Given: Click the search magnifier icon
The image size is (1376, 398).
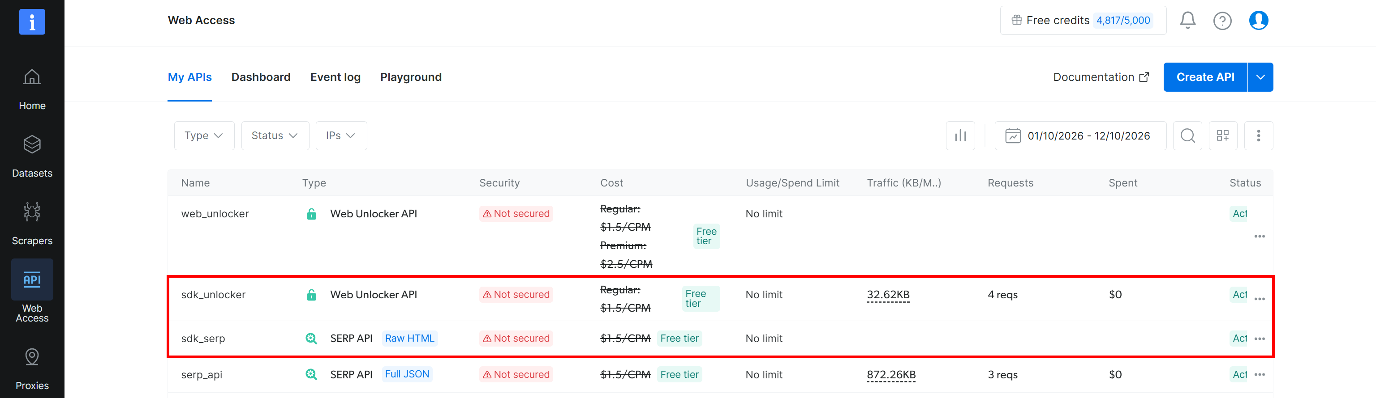Looking at the screenshot, I should [1187, 135].
